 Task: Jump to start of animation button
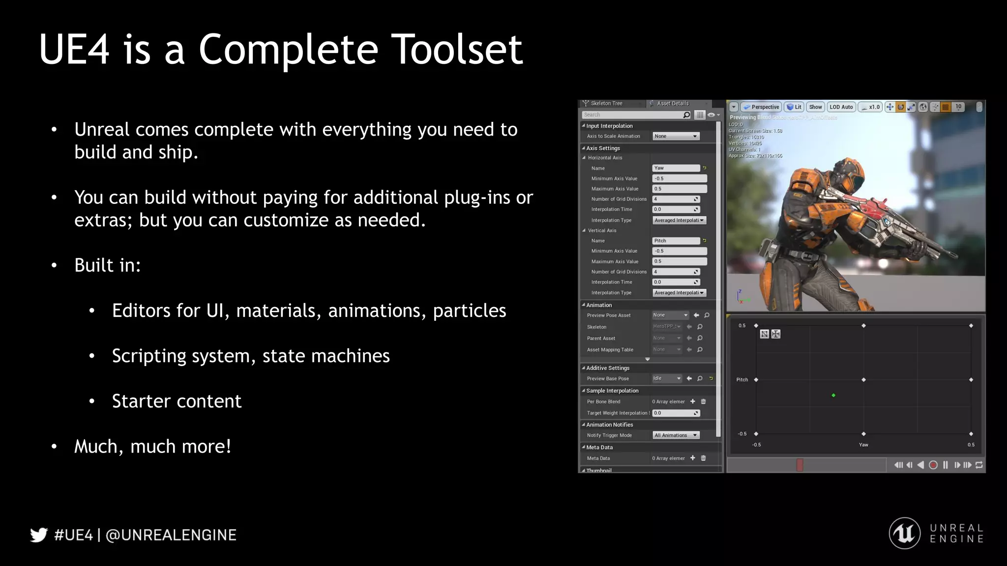[898, 465]
